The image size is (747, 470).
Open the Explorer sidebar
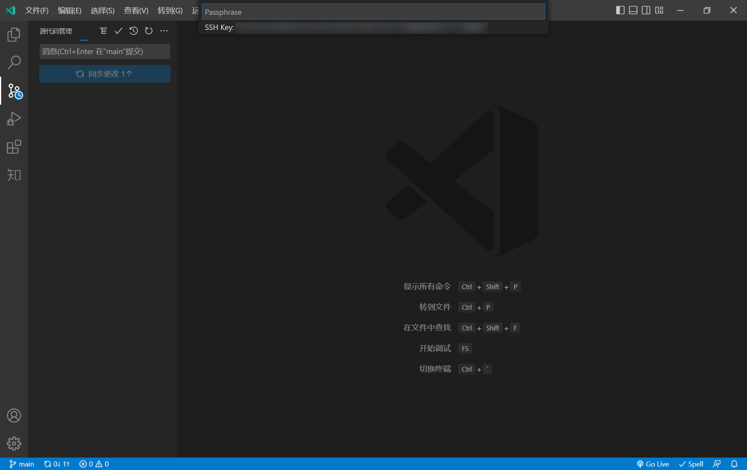[x=14, y=34]
